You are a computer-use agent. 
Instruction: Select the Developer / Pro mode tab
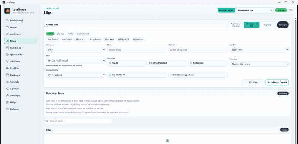click(x=251, y=25)
